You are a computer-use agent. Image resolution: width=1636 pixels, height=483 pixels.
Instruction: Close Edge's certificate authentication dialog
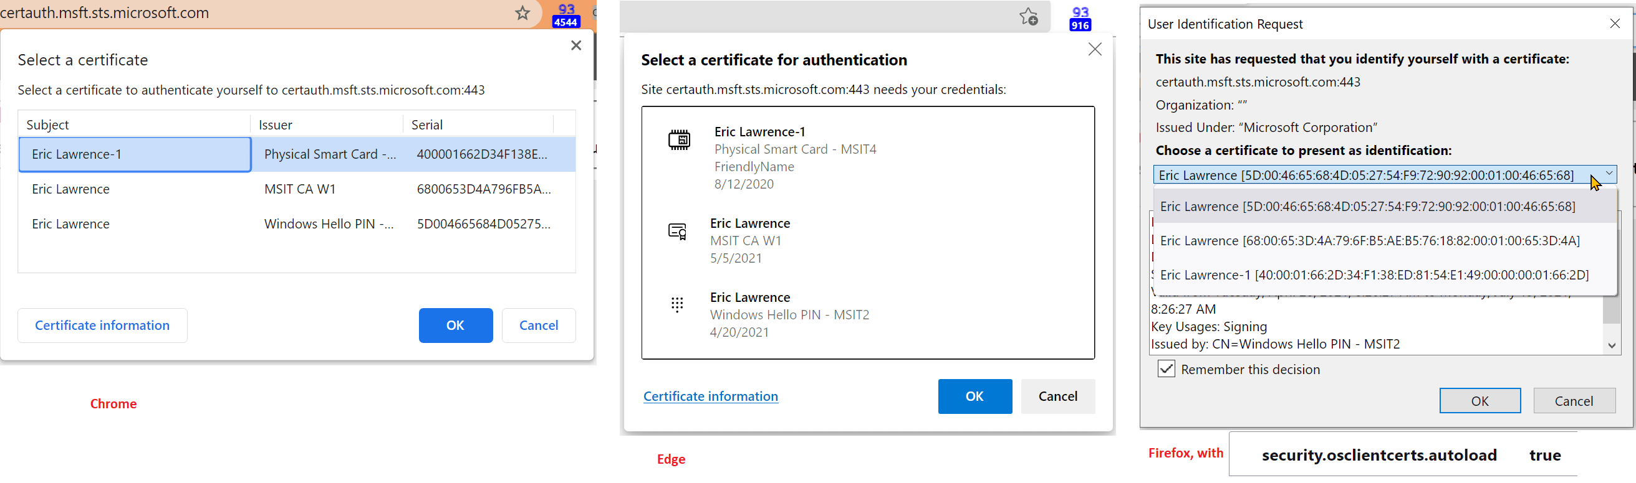[x=1095, y=49]
